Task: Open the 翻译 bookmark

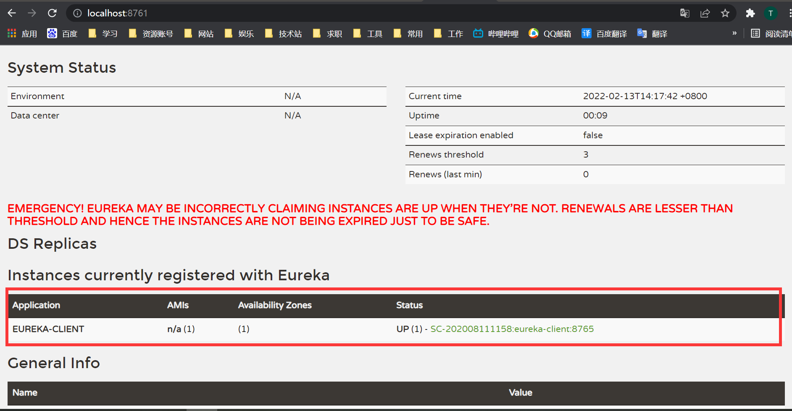Action: (652, 34)
